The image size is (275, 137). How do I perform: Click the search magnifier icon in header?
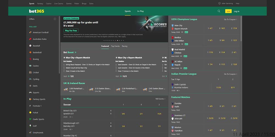[x=219, y=11]
